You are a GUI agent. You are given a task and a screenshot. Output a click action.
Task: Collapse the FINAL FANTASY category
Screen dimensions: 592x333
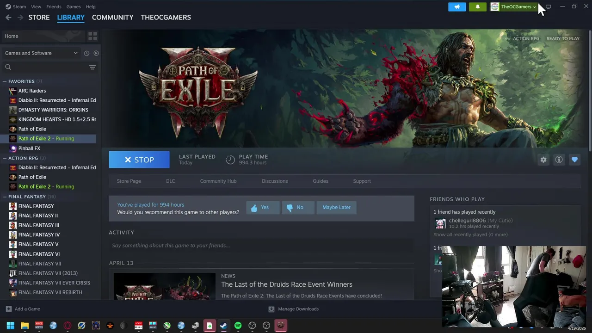[5, 197]
